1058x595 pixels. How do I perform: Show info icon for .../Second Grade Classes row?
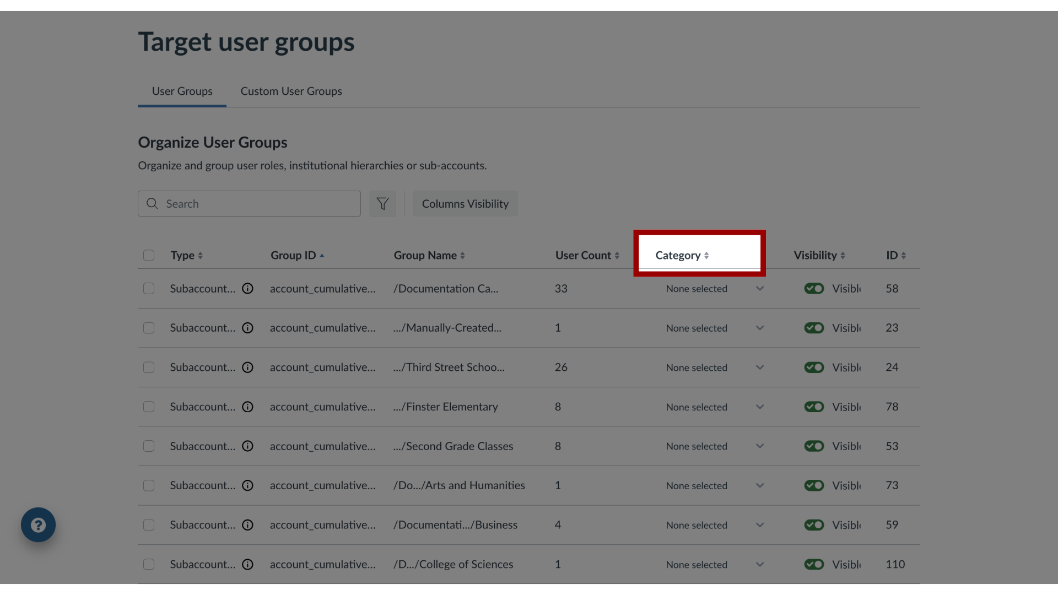pos(248,446)
